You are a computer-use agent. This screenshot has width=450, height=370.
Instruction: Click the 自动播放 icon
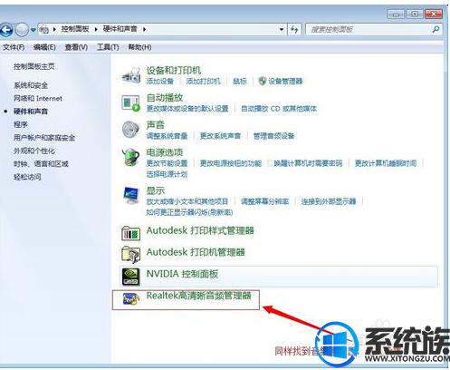click(130, 102)
